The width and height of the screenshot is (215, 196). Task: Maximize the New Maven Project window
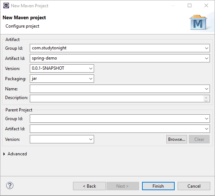[190, 5]
